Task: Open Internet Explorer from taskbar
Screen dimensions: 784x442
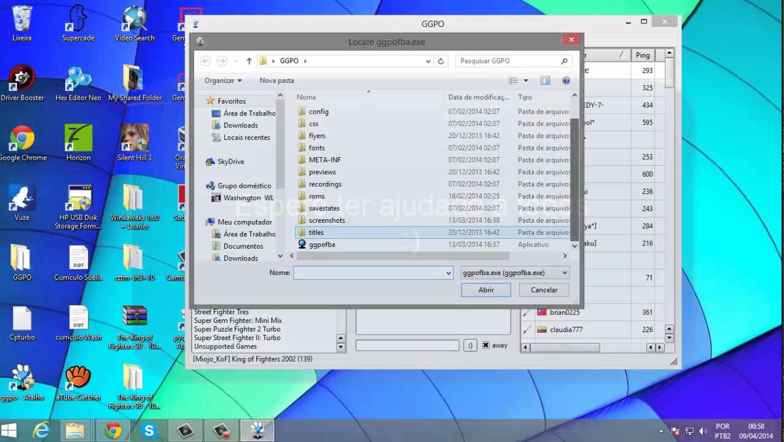Action: point(41,431)
